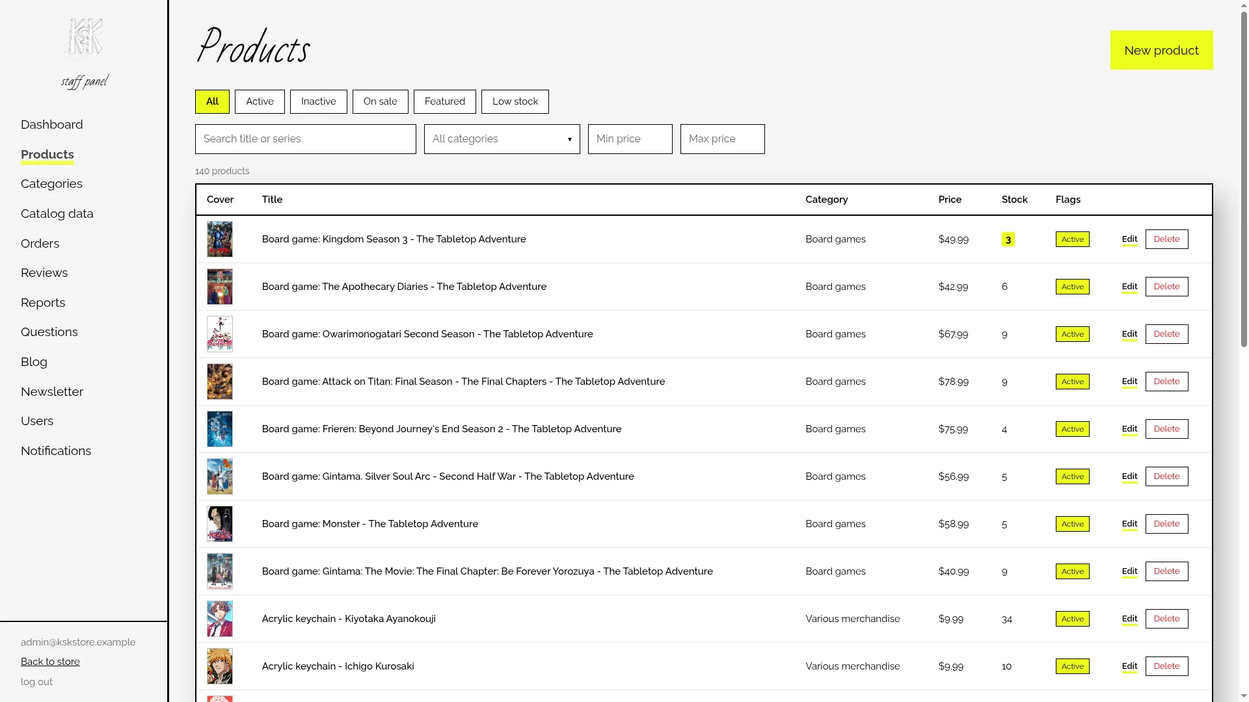This screenshot has width=1249, height=702.
Task: Open the Attack on Titan cover thumbnail
Action: pyautogui.click(x=220, y=382)
